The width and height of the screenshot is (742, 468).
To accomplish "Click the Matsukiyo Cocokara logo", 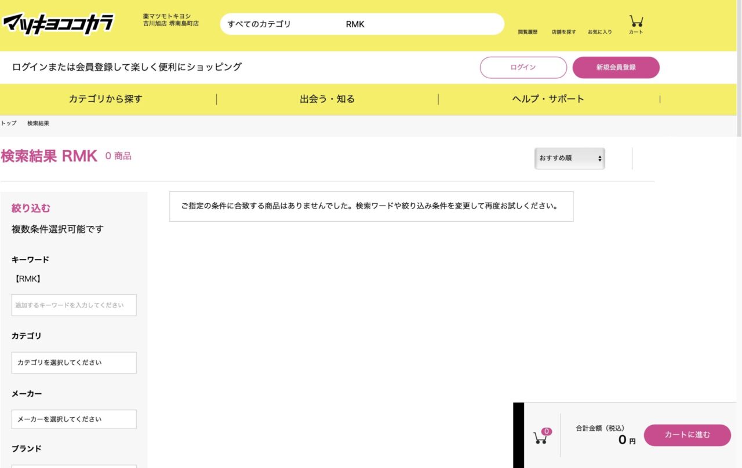I will 58,24.
